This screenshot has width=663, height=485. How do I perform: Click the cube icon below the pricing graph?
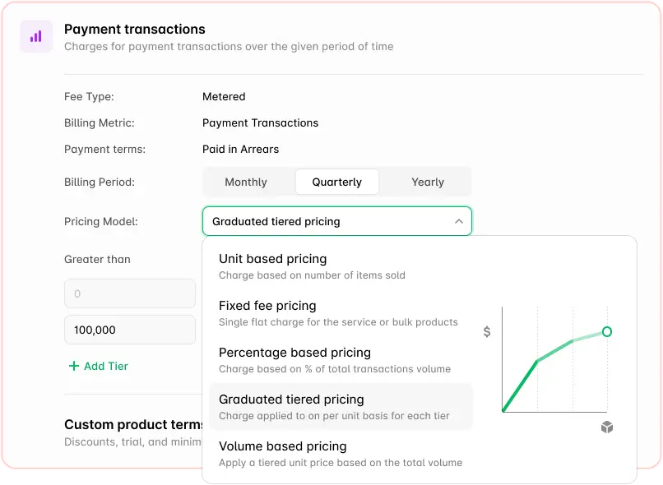click(606, 427)
